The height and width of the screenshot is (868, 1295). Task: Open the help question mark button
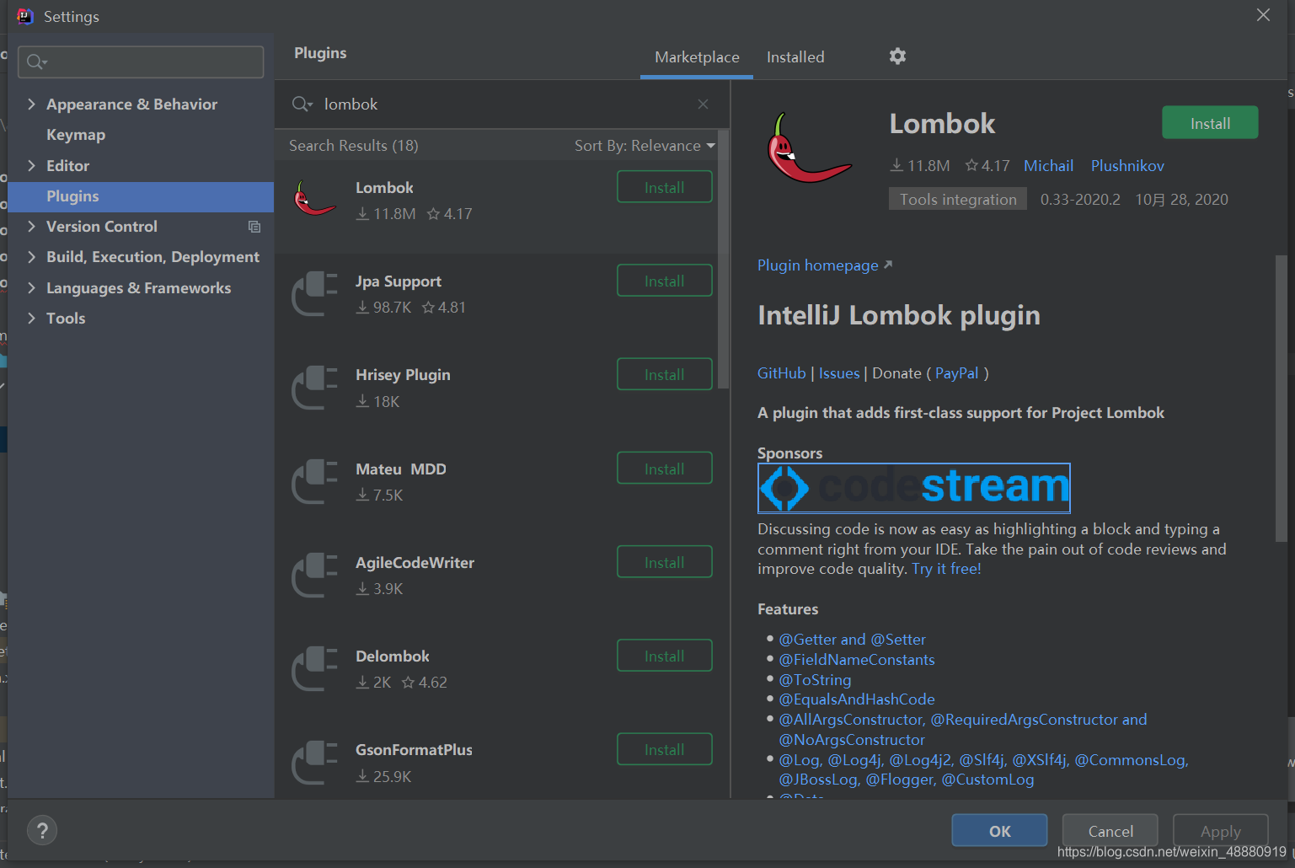tap(42, 830)
